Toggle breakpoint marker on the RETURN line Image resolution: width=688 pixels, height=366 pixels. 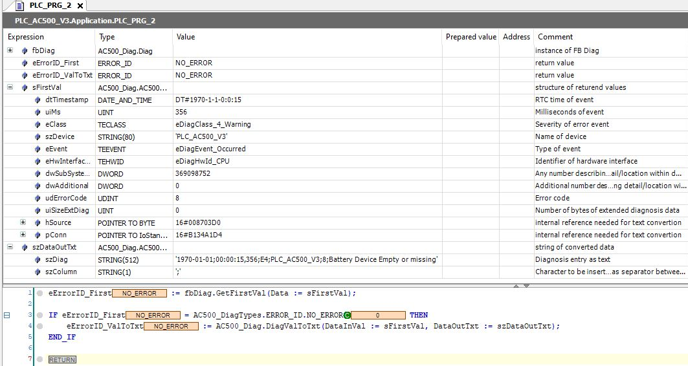(39, 360)
